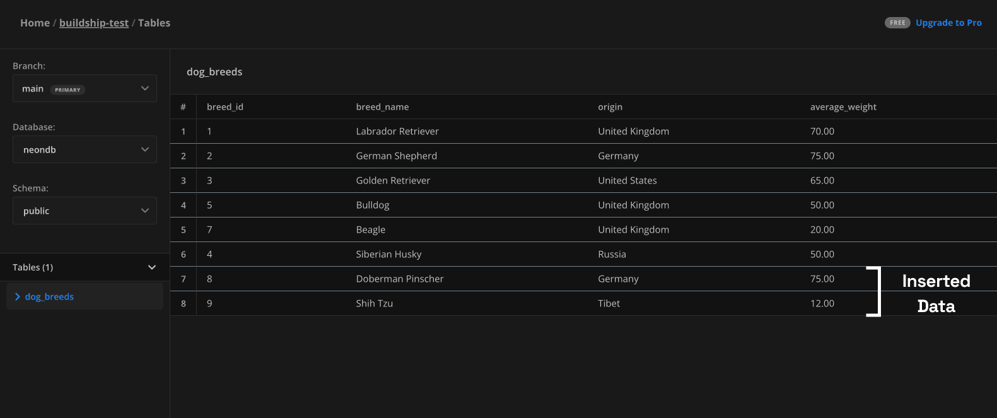Image resolution: width=997 pixels, height=418 pixels.
Task: Select the Labrador Retriever cell
Action: (397, 132)
